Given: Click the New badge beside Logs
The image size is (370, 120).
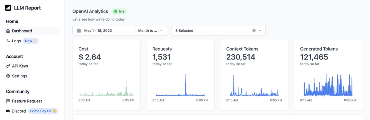Looking at the screenshot, I should click(x=31, y=41).
